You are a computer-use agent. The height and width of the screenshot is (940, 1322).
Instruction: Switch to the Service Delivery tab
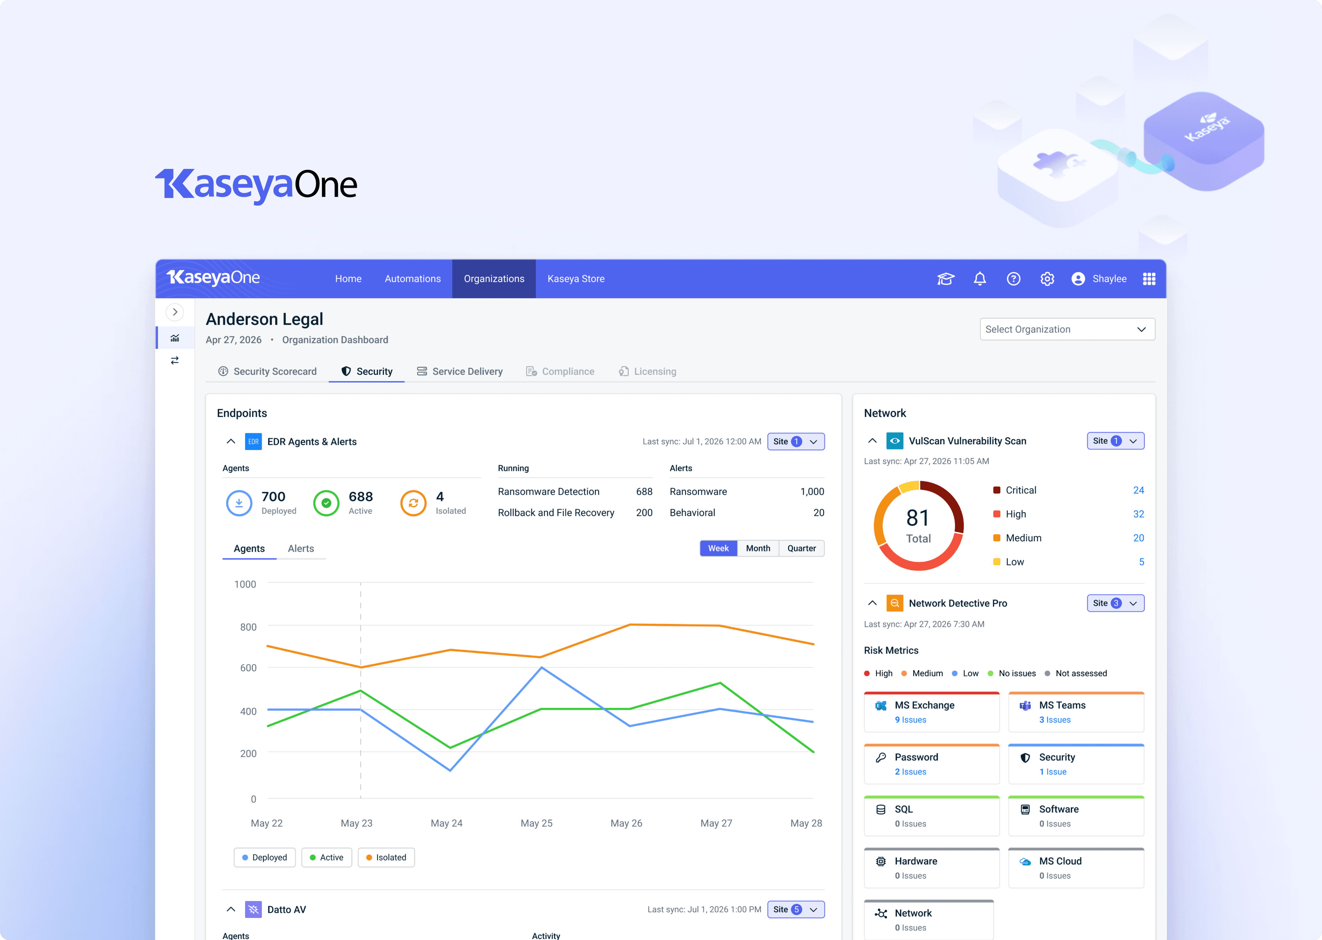pos(460,371)
